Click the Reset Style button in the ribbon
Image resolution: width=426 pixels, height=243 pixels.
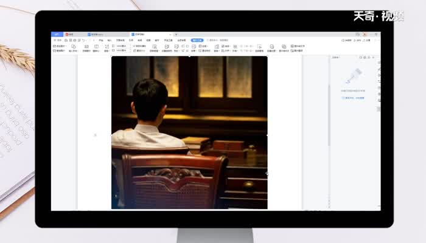(x=205, y=50)
